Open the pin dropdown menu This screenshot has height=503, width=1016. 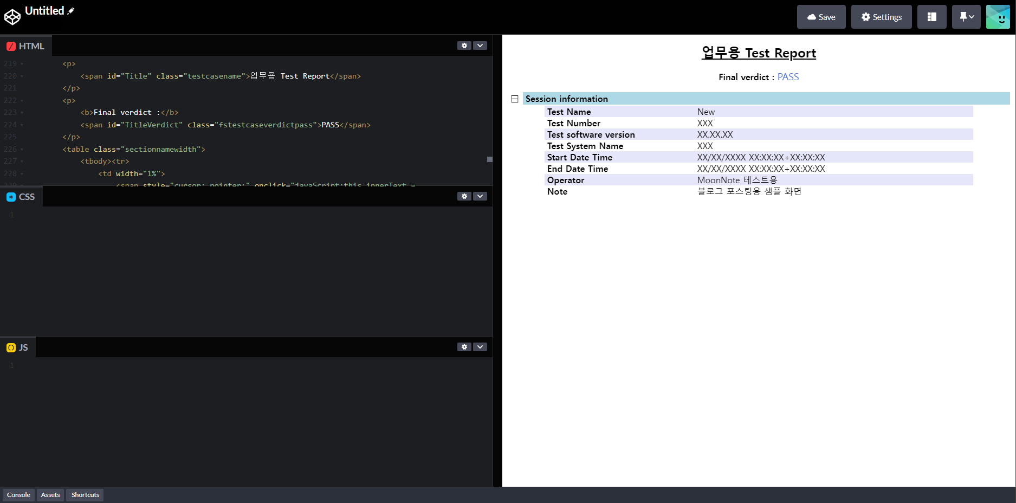click(966, 17)
